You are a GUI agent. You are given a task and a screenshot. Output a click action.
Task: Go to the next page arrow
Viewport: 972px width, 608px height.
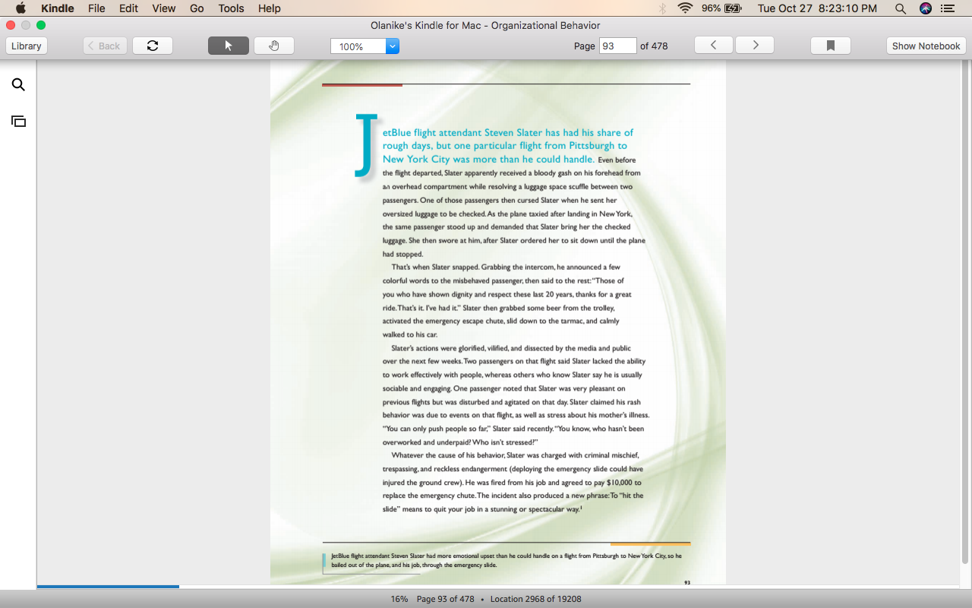755,46
